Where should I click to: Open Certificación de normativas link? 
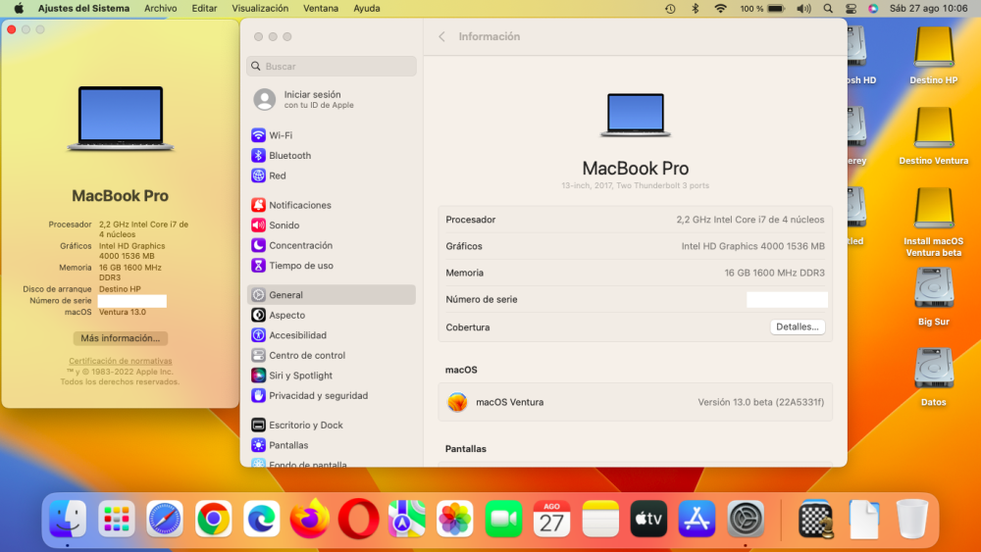click(x=120, y=361)
